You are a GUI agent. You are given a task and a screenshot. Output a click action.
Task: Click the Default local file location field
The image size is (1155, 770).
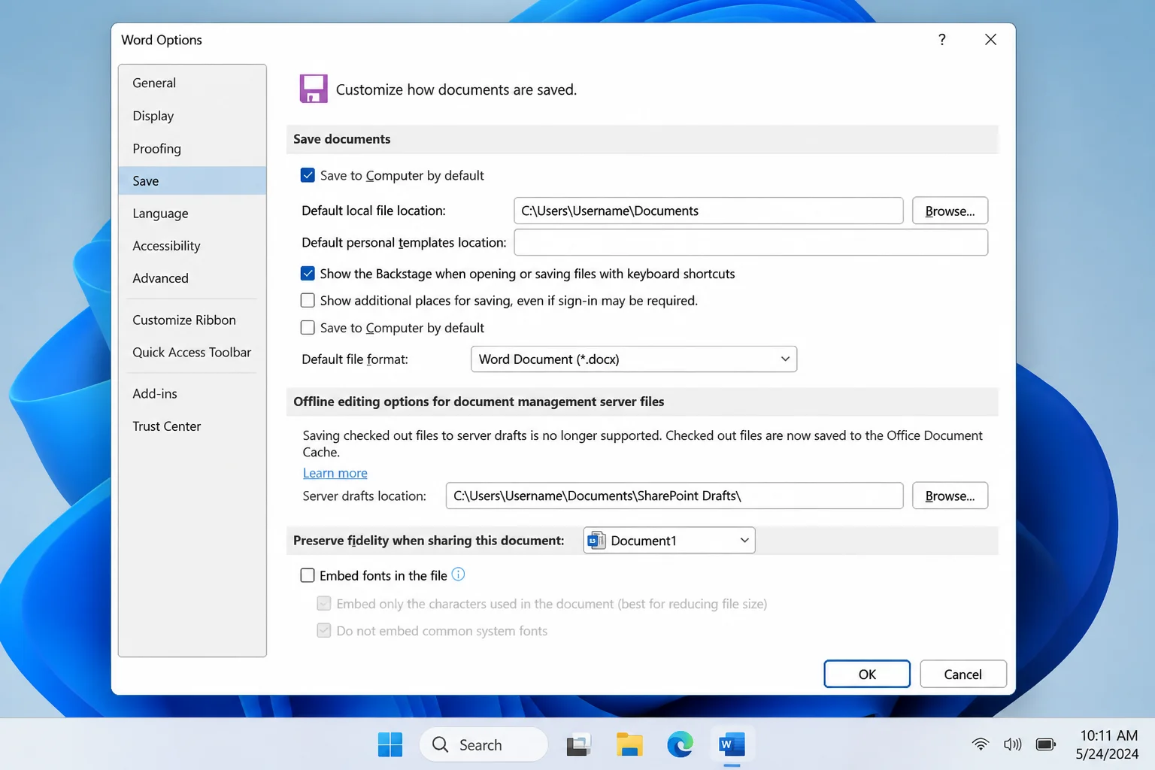click(x=708, y=211)
